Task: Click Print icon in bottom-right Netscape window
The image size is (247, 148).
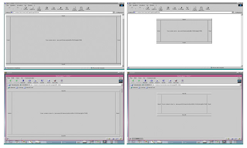Action: click(x=170, y=81)
